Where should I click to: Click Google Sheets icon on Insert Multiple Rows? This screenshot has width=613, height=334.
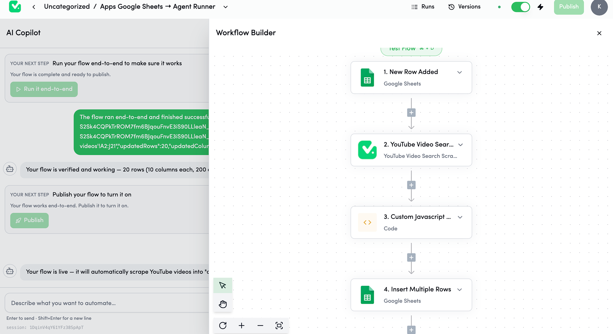(367, 295)
